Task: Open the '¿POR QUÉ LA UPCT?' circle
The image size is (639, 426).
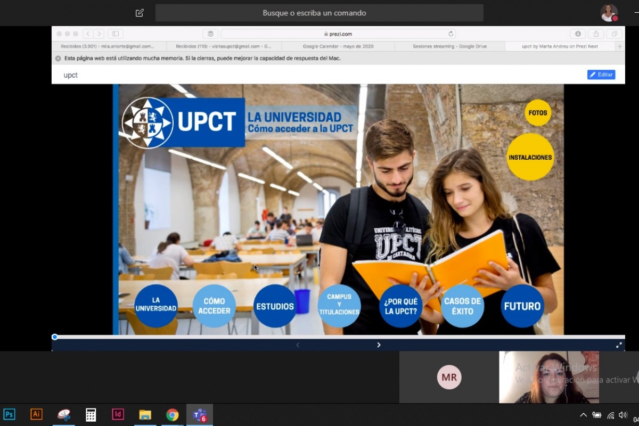Action: [x=401, y=306]
